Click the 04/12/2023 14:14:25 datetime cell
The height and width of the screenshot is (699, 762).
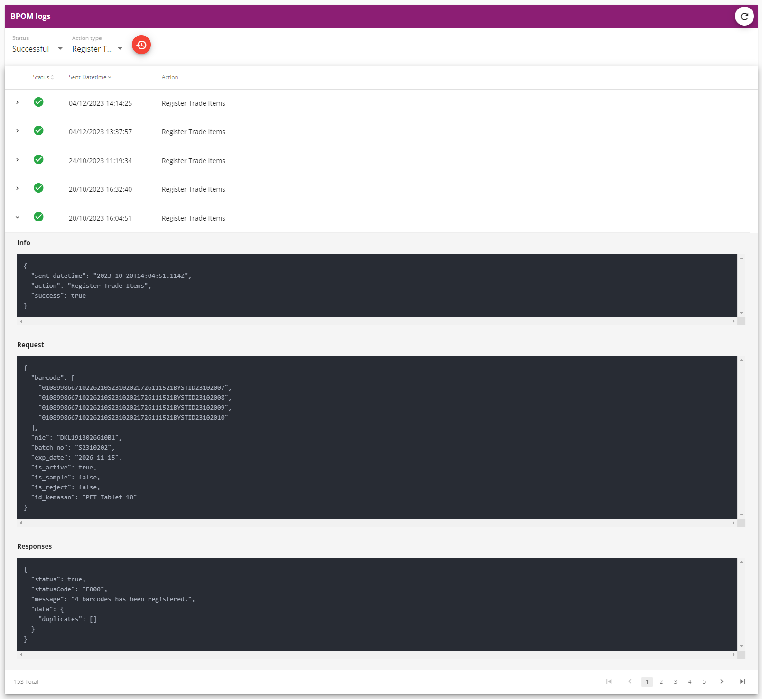tap(100, 103)
